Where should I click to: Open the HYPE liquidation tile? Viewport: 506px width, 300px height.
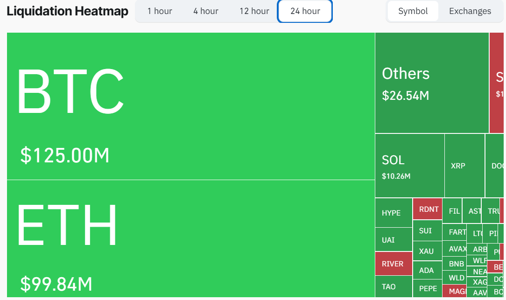click(393, 212)
